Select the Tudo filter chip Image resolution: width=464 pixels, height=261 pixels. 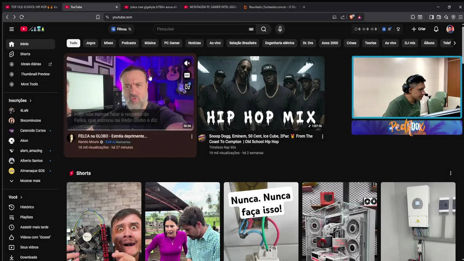(x=73, y=43)
